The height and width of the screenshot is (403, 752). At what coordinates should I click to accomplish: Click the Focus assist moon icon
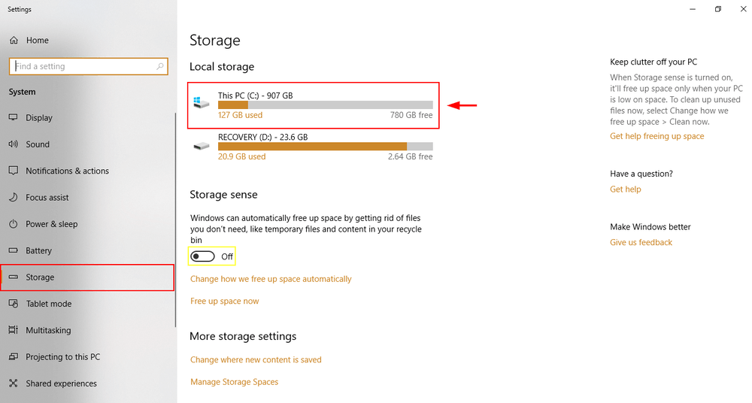pyautogui.click(x=13, y=198)
